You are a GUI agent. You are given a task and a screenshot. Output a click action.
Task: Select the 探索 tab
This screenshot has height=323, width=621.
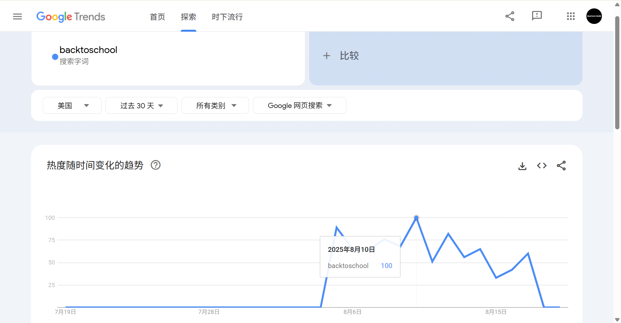pyautogui.click(x=189, y=17)
